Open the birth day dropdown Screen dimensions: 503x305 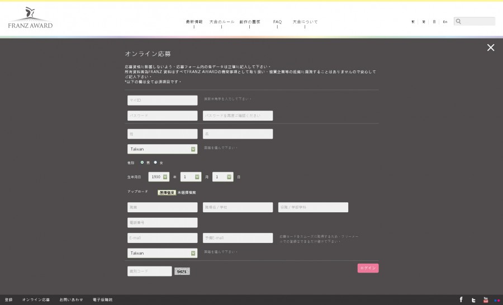tap(223, 177)
